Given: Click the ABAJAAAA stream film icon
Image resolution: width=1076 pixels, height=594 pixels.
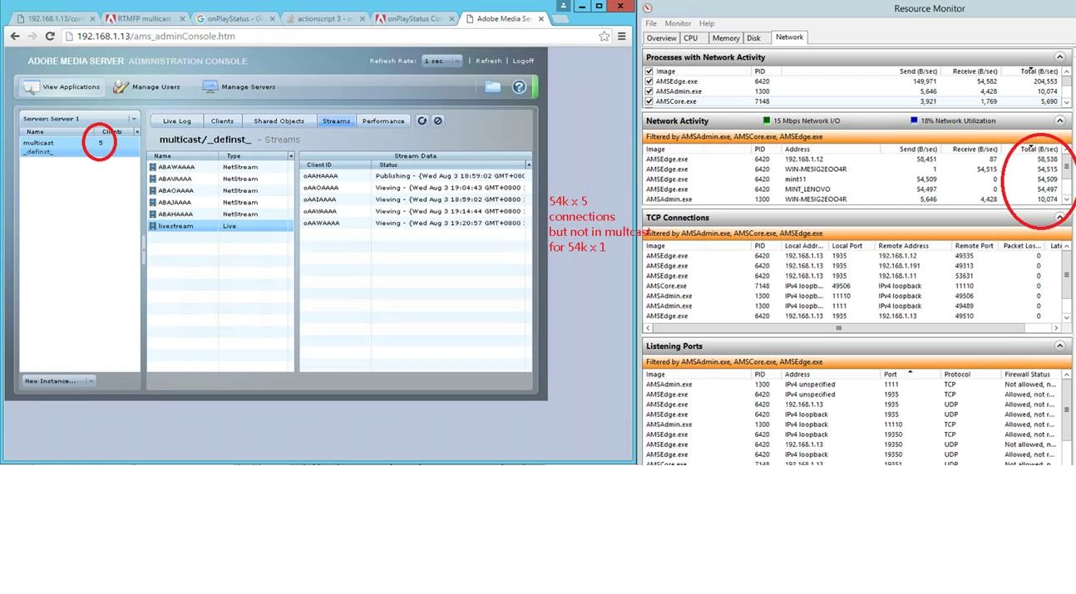Looking at the screenshot, I should pos(153,202).
